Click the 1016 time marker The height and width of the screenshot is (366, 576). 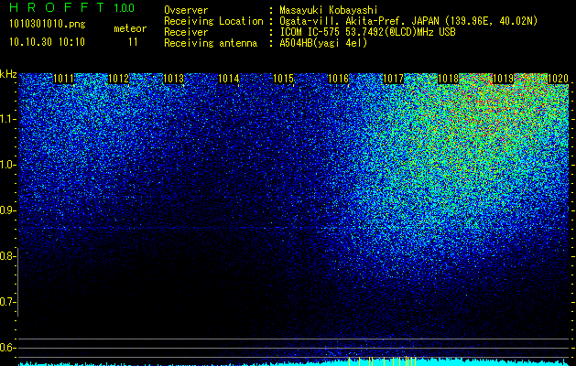[338, 79]
